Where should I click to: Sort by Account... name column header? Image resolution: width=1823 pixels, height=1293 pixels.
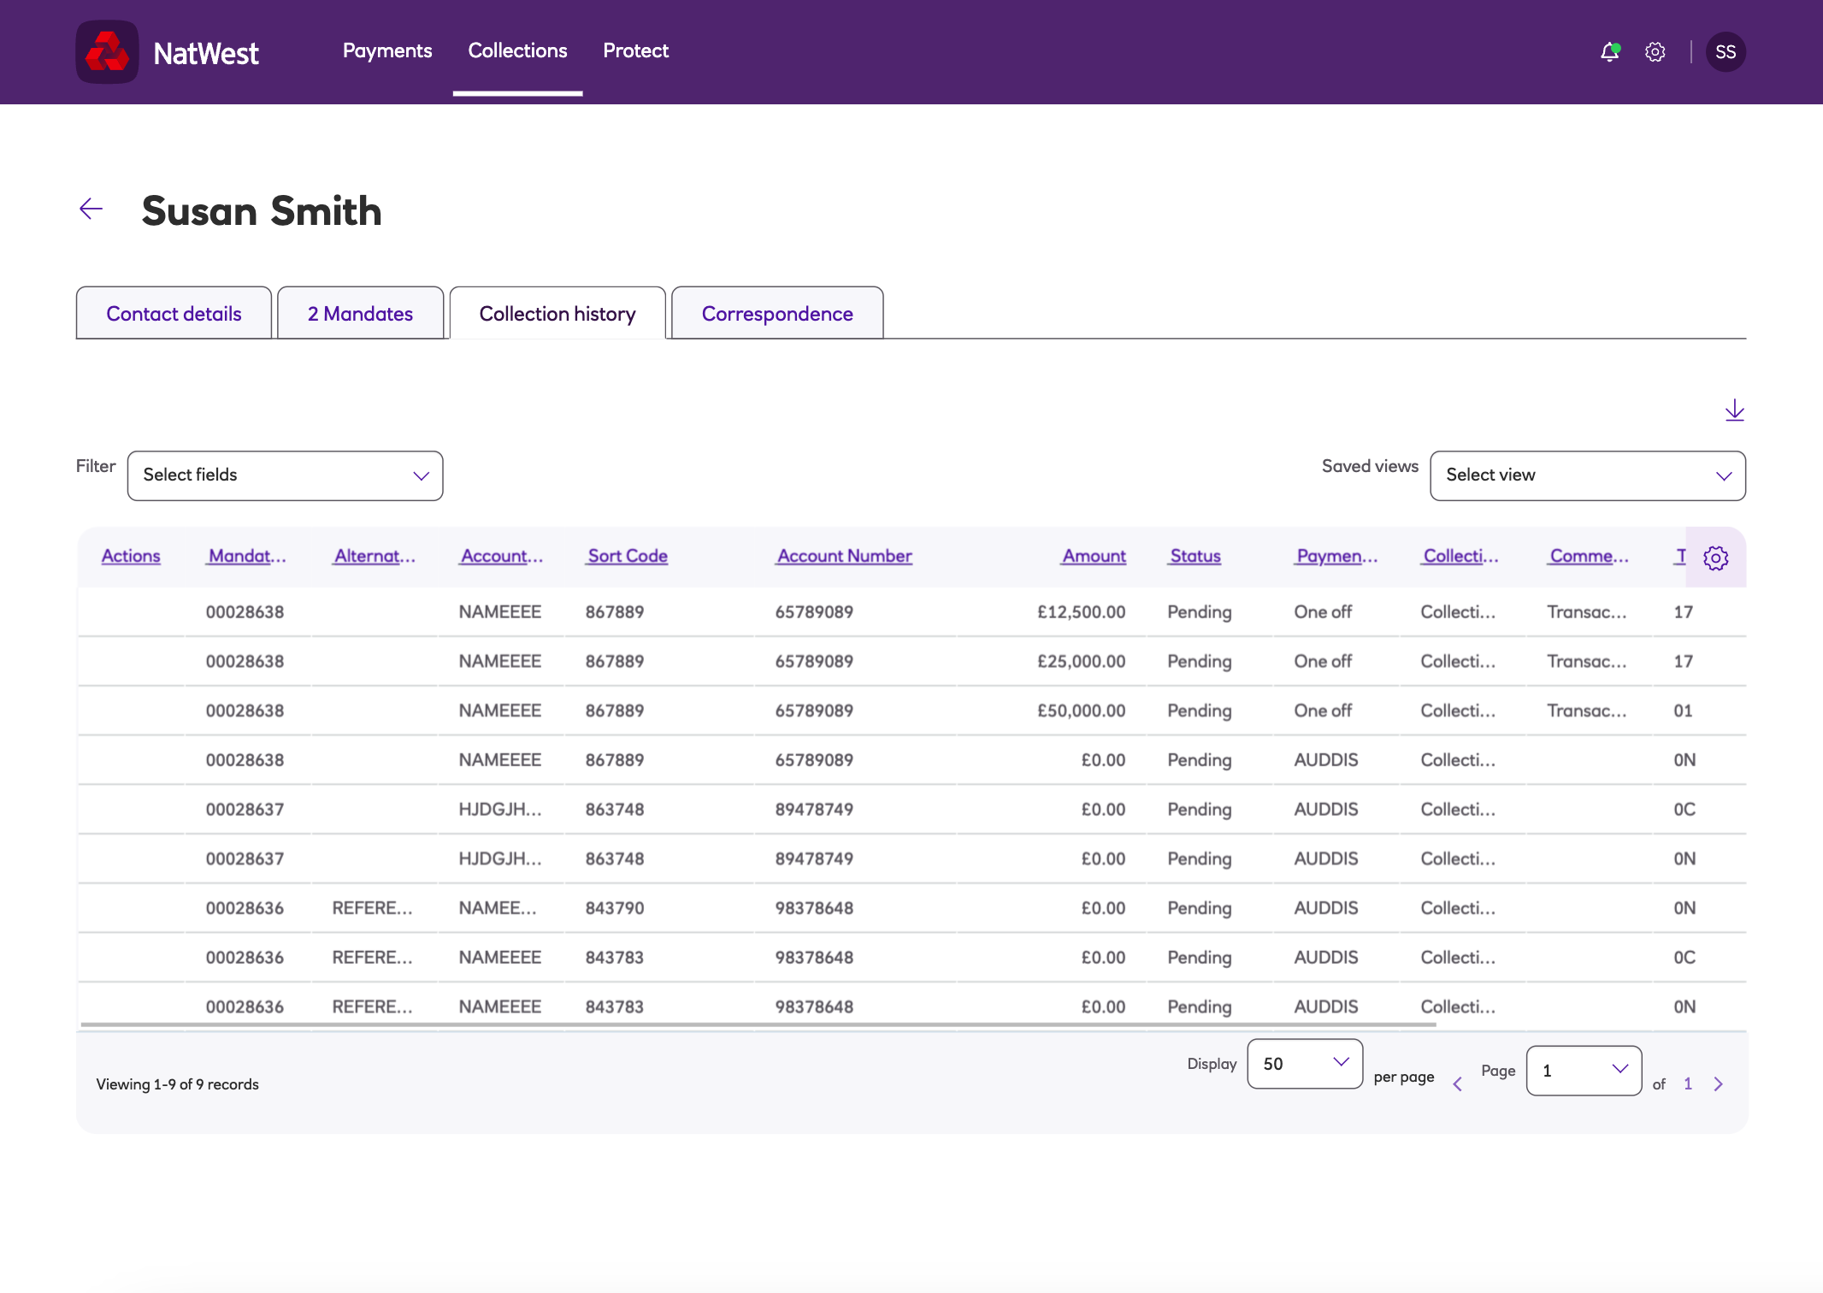[502, 556]
